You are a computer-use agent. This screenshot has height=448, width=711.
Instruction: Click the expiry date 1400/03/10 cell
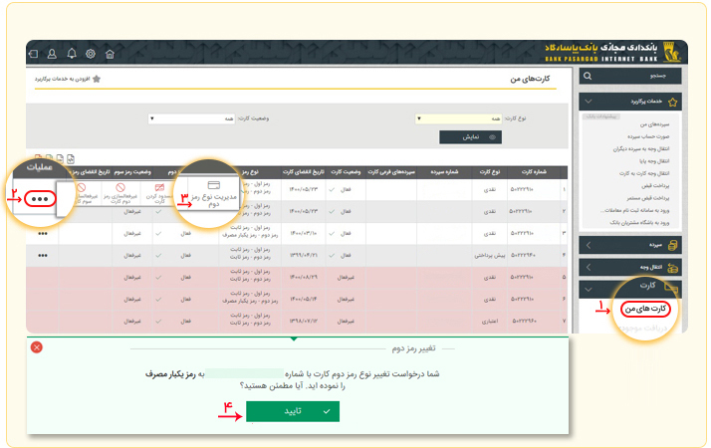click(304, 234)
